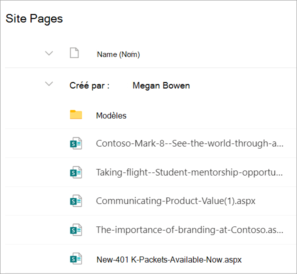
Task: Open Communicating-Product-Value(1).aspx
Action: [175, 201]
